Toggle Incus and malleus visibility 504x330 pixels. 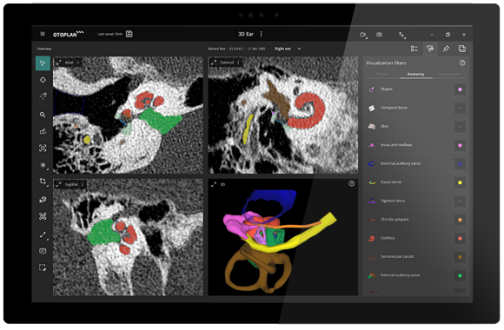[x=460, y=145]
